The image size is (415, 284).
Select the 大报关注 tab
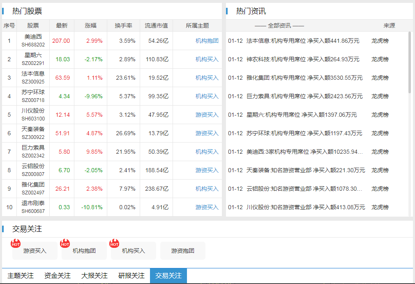pos(95,275)
